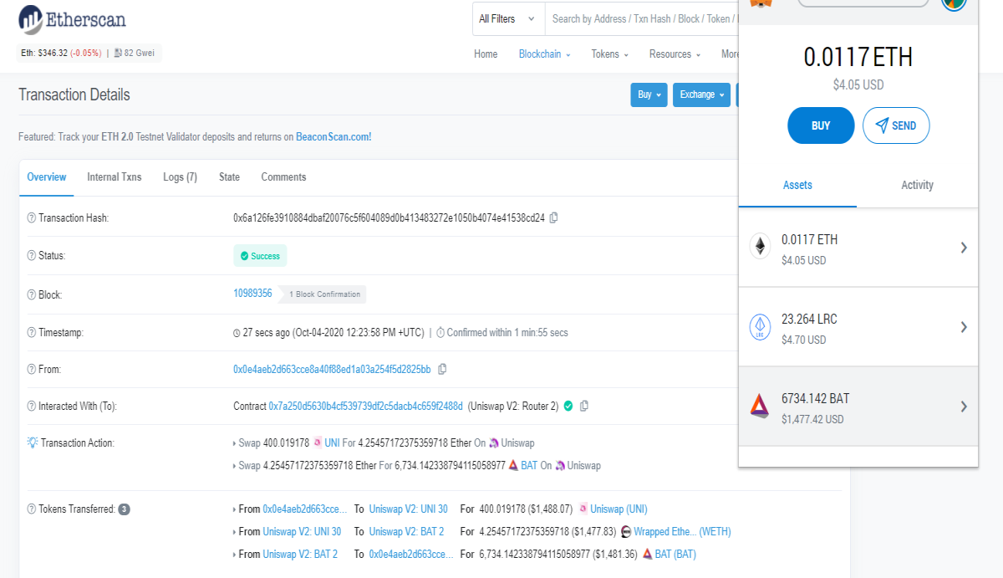The width and height of the screenshot is (1003, 578).
Task: Expand the Blockchain nav menu
Action: [x=544, y=54]
